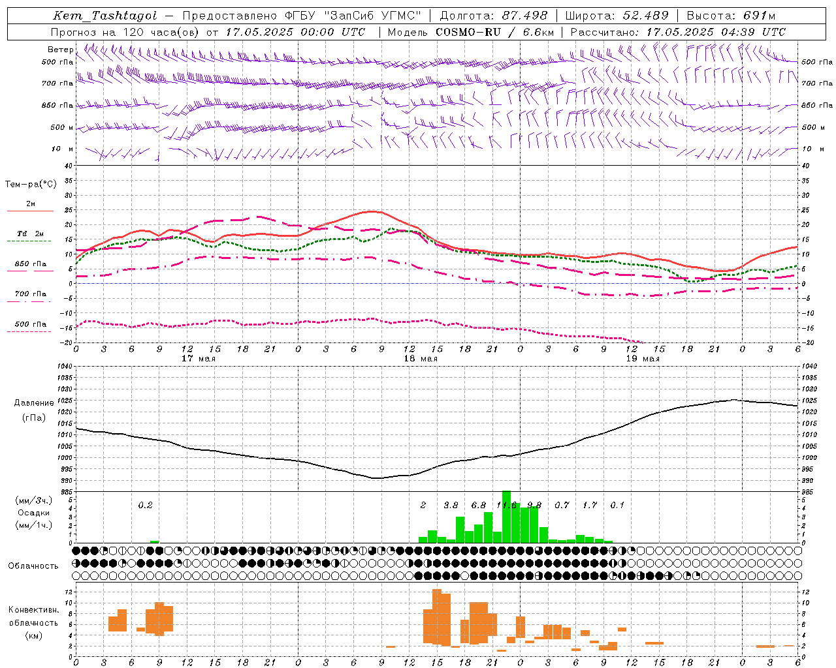Click the model label COSMO-RU / 6.6км
836x668 pixels.
[495, 32]
